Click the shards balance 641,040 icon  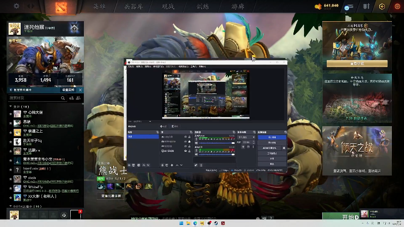(x=318, y=7)
